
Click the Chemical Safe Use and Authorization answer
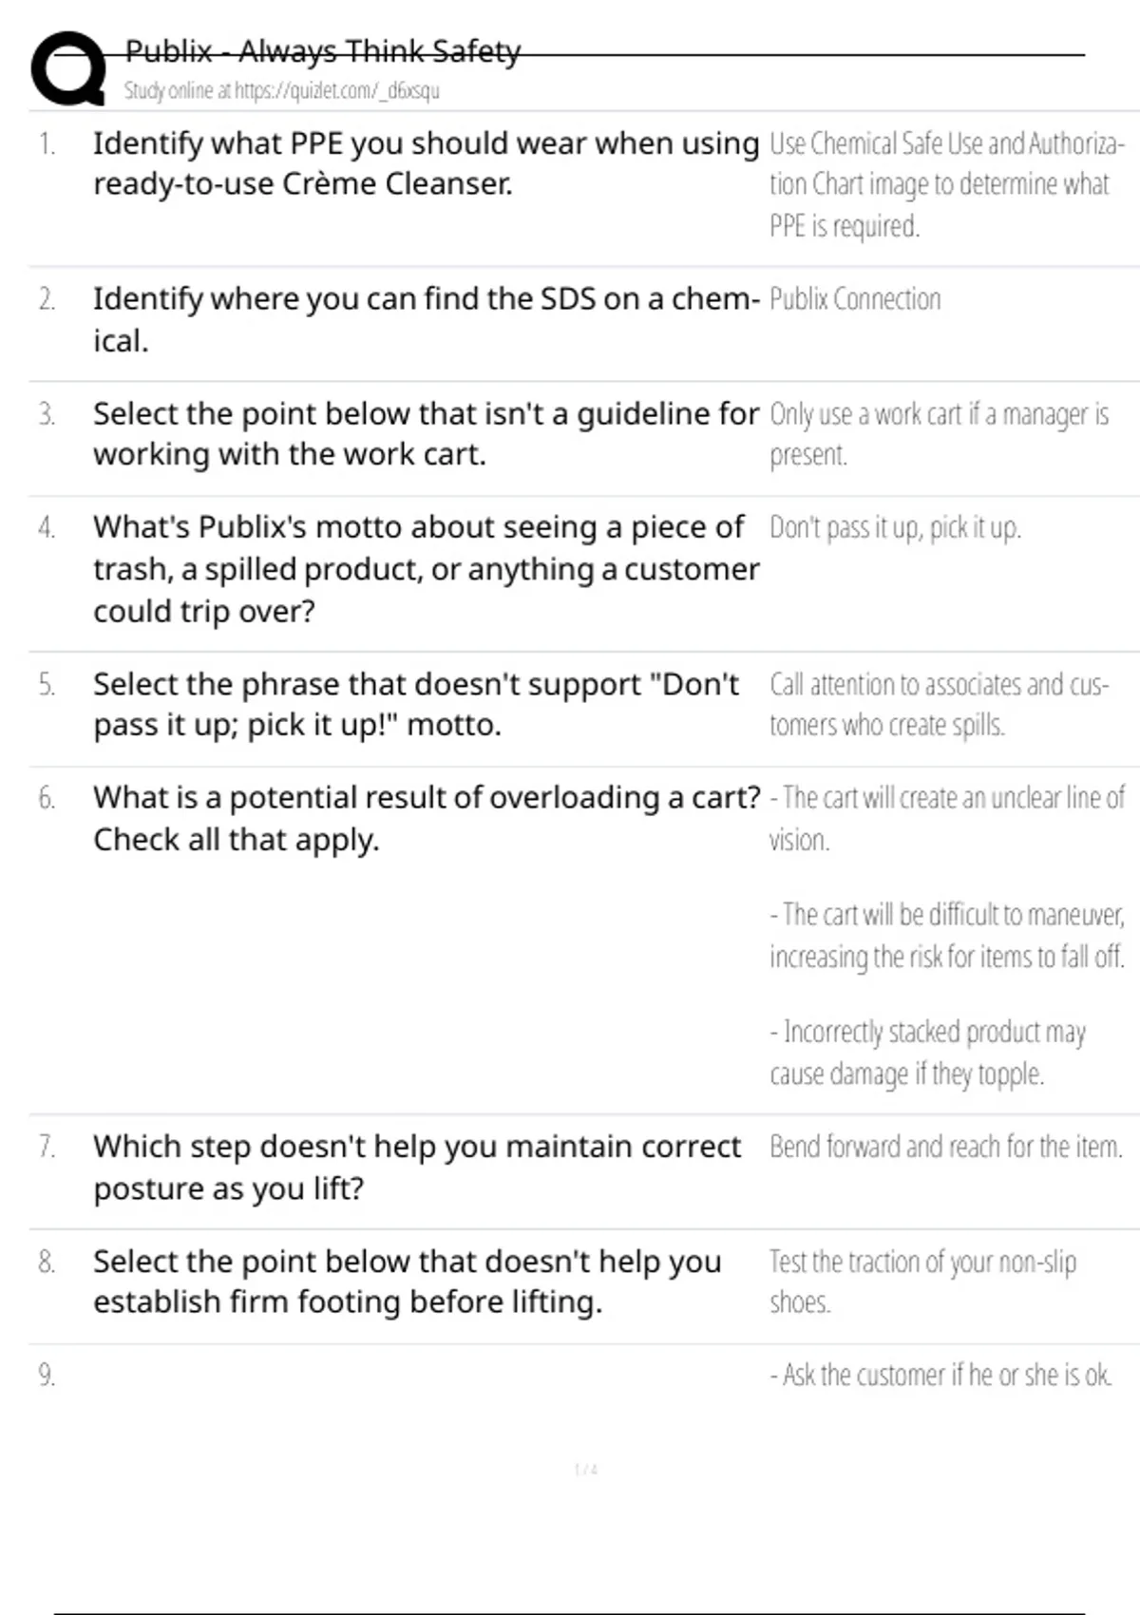945,184
